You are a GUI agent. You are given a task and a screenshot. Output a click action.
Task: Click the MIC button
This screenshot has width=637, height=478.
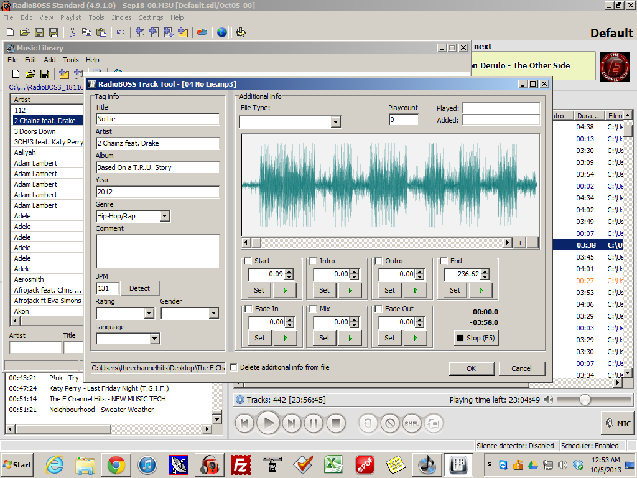[x=618, y=423]
